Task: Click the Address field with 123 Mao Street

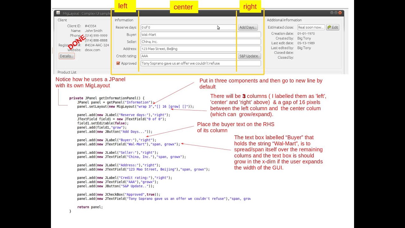Action: coord(201,49)
